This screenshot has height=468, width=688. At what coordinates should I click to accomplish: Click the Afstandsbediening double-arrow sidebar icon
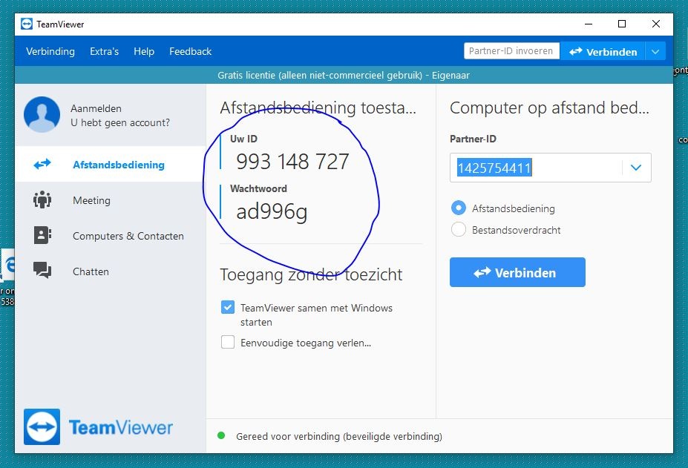42,165
